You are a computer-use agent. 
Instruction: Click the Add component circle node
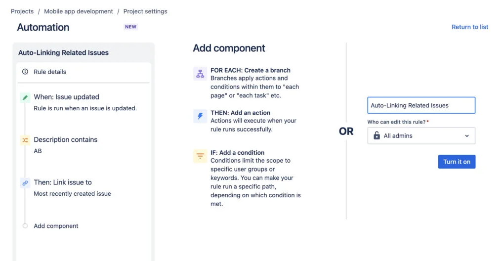tap(25, 226)
